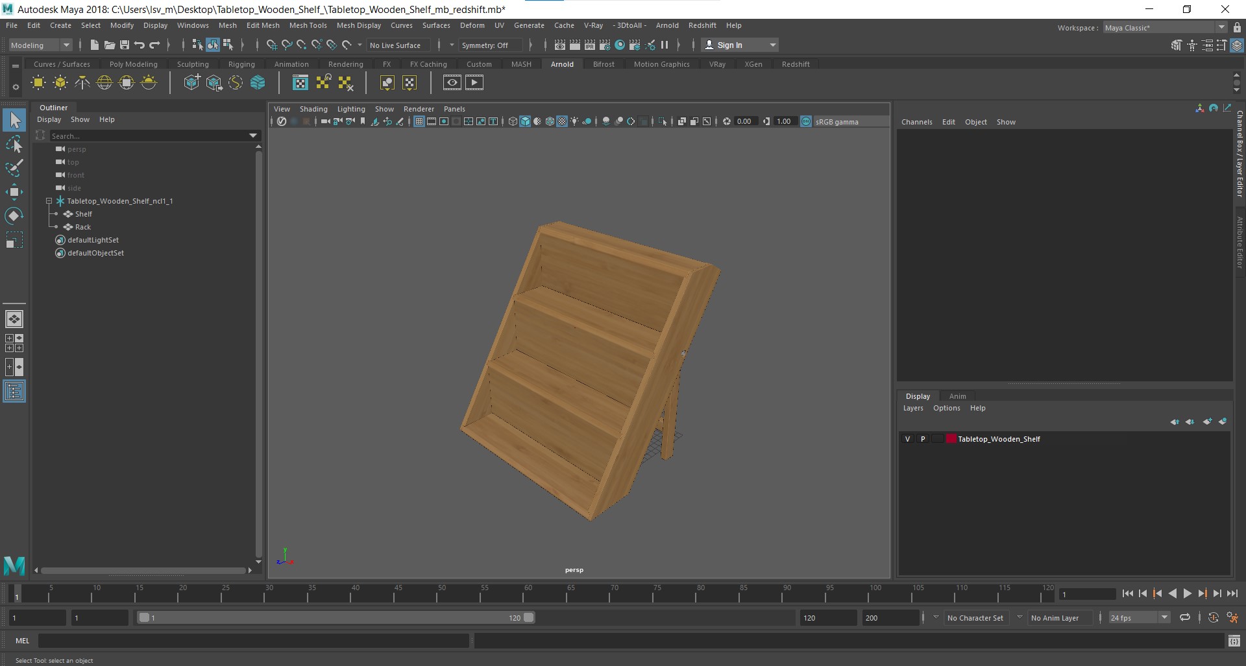1246x666 pixels.
Task: Create Arnold Skydome Light from shelf
Action: [x=104, y=82]
